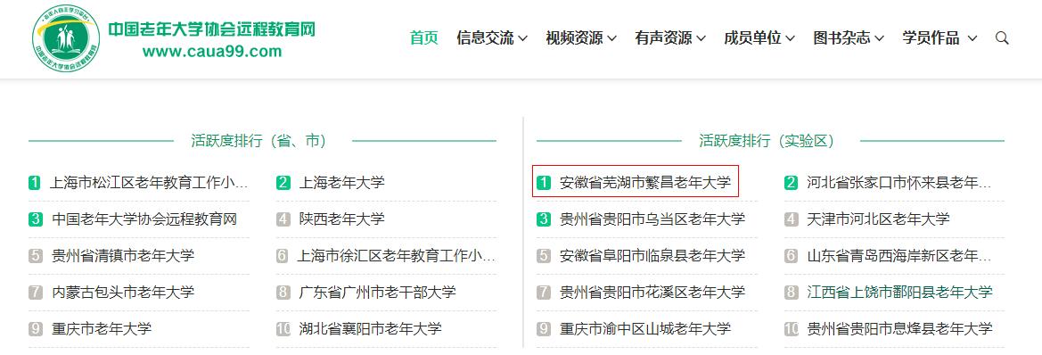This screenshot has height=355, width=1042.
Task: Click rank 3 badge beside 贵州省贵阳市乌当区老年大学
Action: (x=544, y=219)
